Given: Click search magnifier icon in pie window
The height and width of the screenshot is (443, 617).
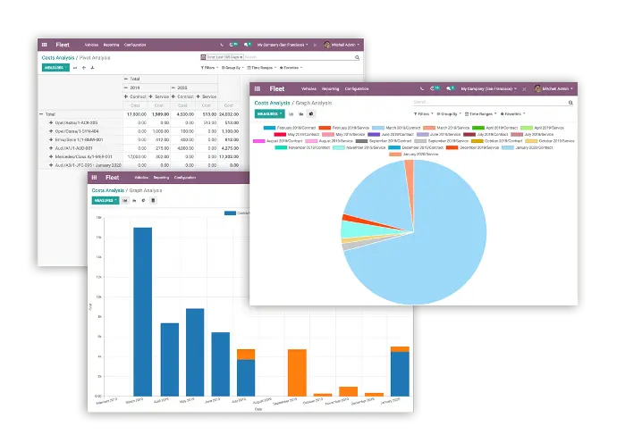Looking at the screenshot, I should (x=570, y=102).
